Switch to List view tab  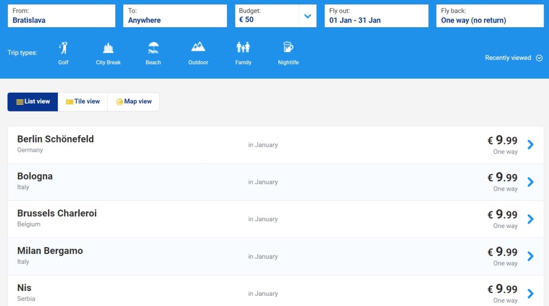click(x=33, y=102)
